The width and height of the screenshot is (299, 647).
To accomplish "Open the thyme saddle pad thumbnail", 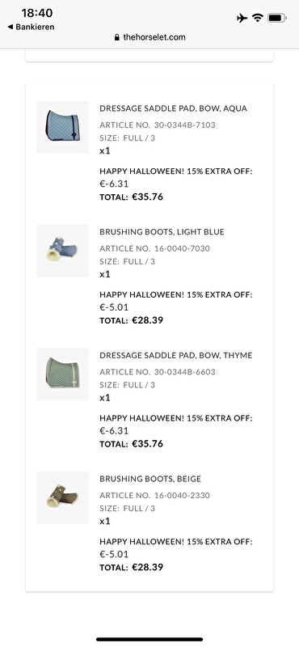I will point(63,374).
